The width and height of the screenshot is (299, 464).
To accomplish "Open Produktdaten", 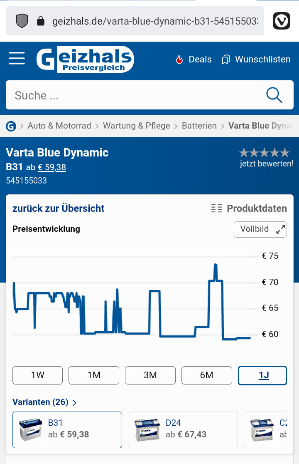I will point(257,208).
